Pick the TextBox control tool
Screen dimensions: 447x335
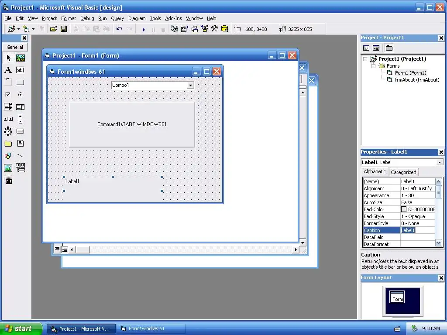20,70
